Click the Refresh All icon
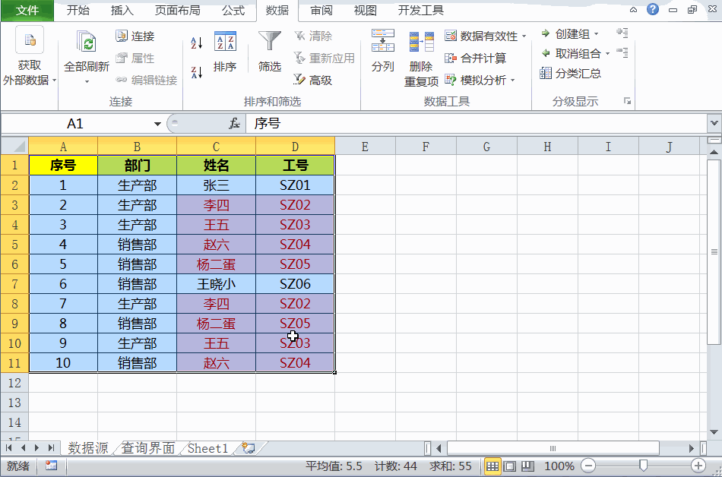722x477 pixels. click(x=86, y=42)
